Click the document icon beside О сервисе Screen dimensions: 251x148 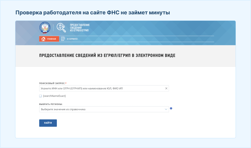coord(63,39)
